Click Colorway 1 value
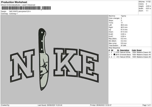The height and width of the screenshot is (107, 152). coord(13,14)
